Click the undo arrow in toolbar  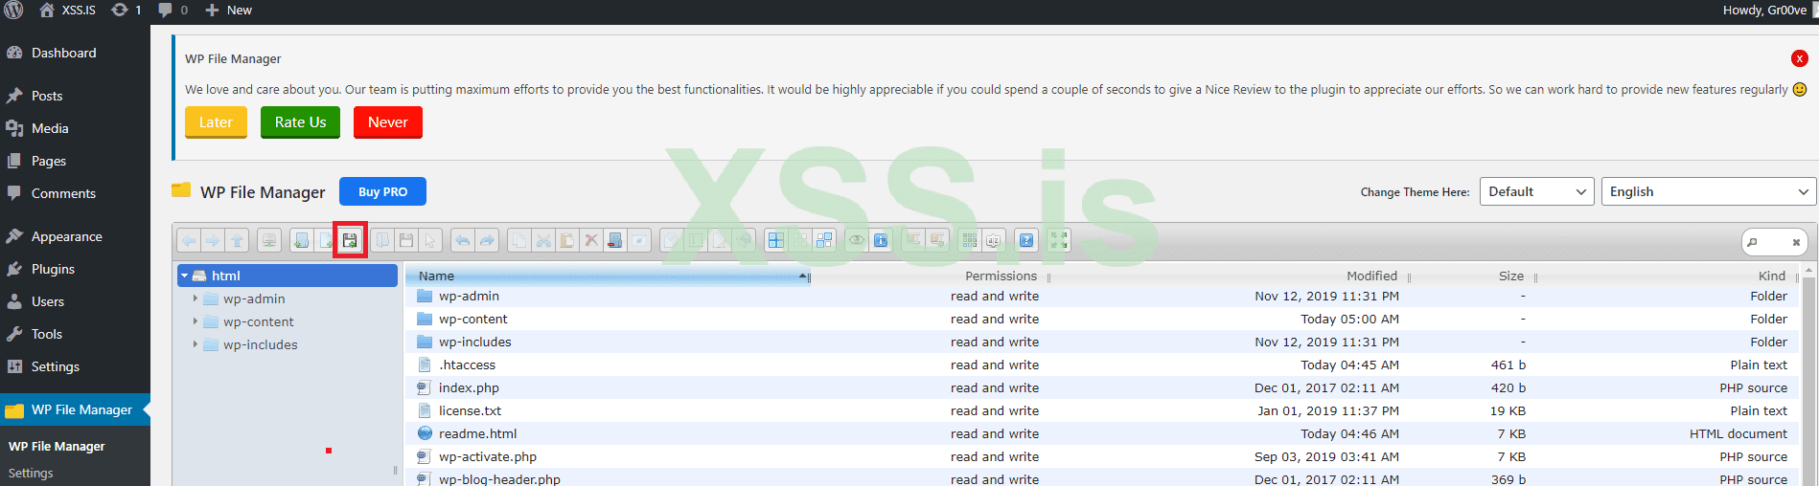[x=462, y=240]
